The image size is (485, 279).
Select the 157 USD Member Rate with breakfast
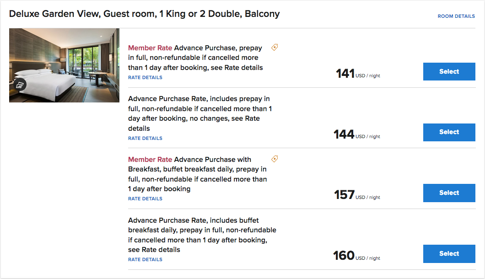point(449,193)
